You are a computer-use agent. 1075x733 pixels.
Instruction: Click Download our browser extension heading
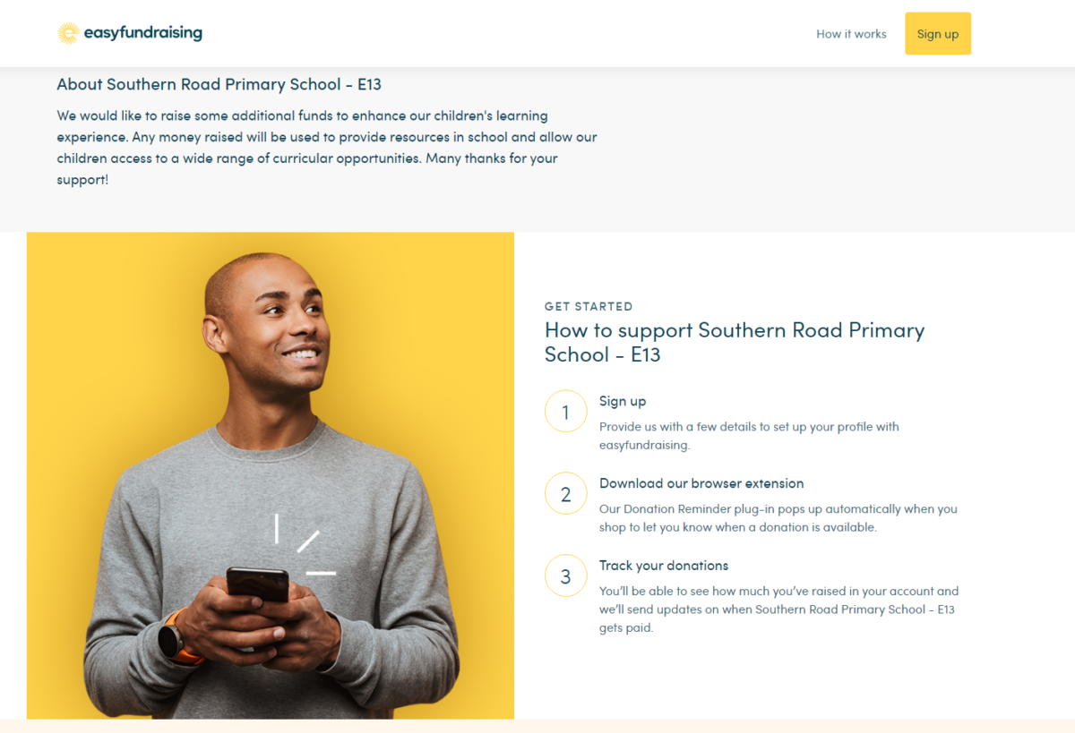pyautogui.click(x=701, y=483)
